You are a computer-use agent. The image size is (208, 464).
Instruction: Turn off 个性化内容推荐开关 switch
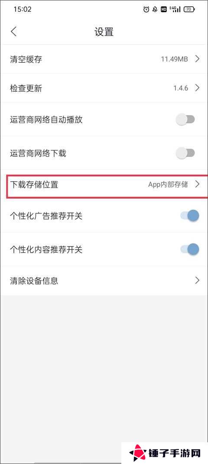[190, 250]
